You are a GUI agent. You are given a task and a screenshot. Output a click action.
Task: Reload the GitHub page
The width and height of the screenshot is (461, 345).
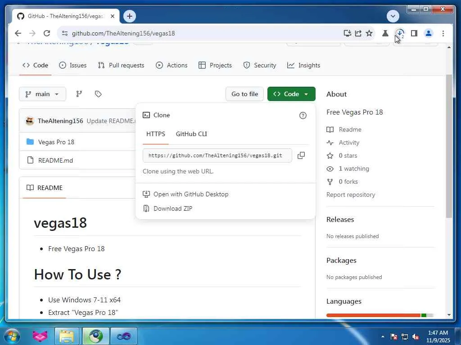[x=47, y=33]
